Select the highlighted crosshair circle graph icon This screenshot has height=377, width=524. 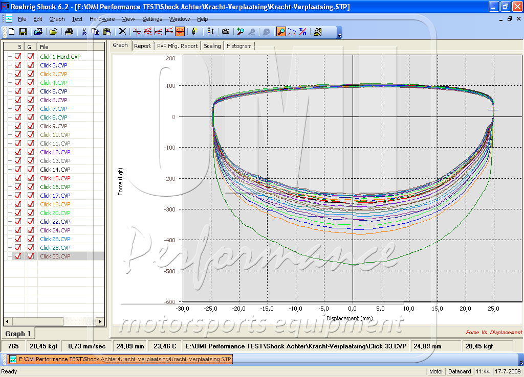tap(180, 32)
